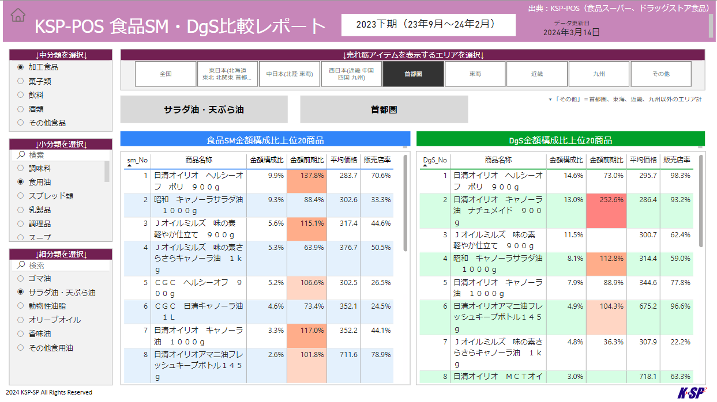Viewport: 717px width, 402px height.
Task: Sort DgS table by 販売店率
Action: click(677, 160)
